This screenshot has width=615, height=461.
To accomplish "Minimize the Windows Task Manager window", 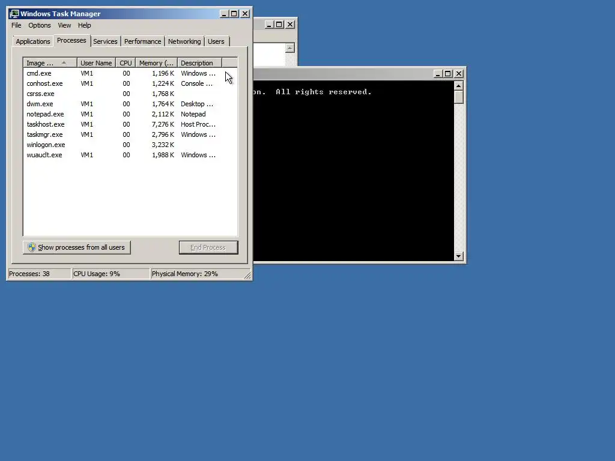I will 224,14.
